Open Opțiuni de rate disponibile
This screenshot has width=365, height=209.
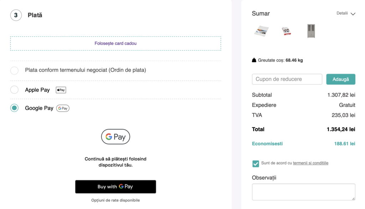click(x=115, y=200)
